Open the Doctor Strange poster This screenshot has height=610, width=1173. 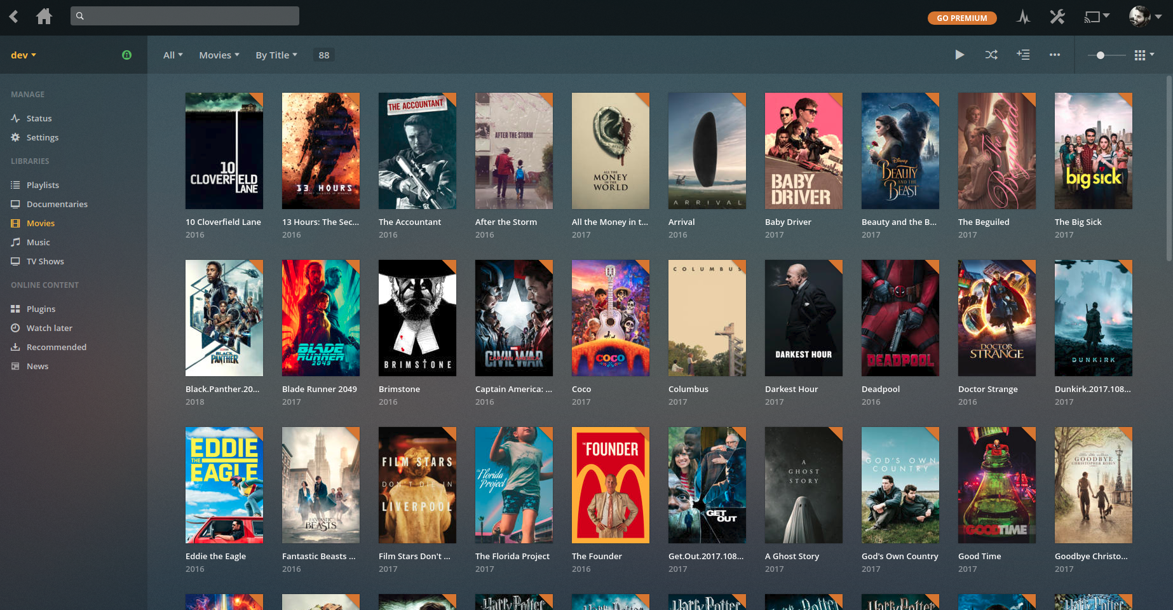[997, 318]
